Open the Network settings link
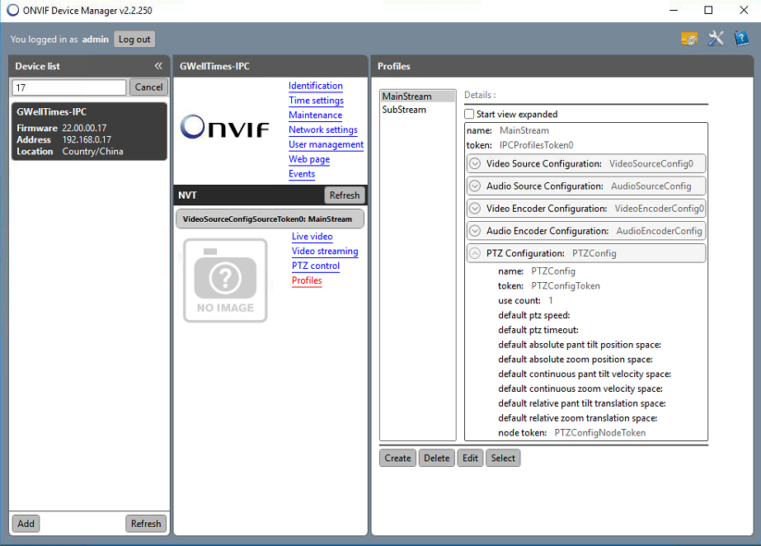Screen dimensions: 761x546 [x=322, y=129]
